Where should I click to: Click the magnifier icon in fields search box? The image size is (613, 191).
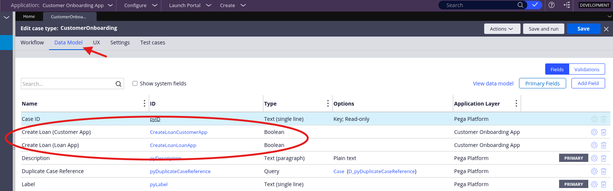coord(118,84)
